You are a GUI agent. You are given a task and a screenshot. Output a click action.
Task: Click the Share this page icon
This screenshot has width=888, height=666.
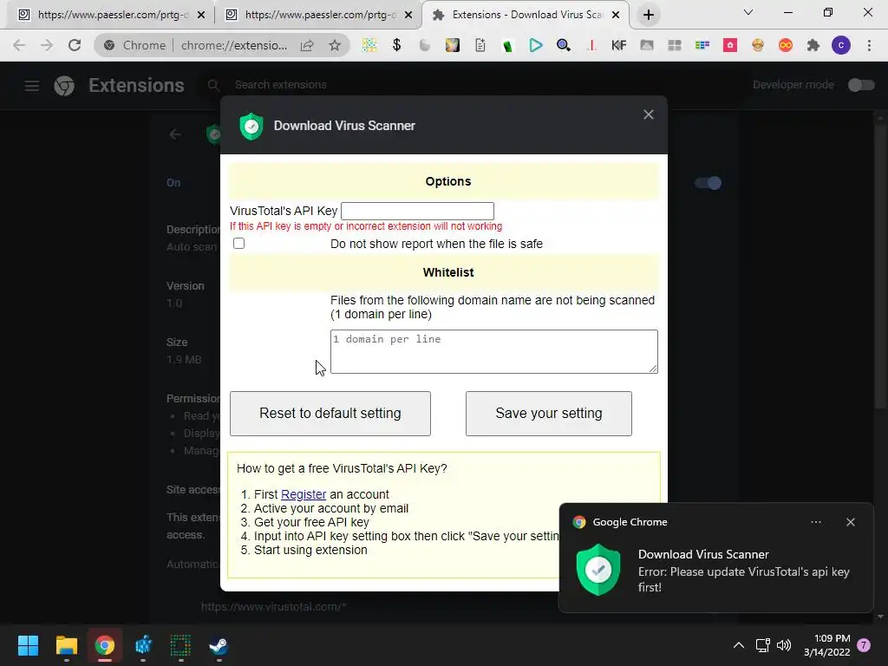(307, 45)
